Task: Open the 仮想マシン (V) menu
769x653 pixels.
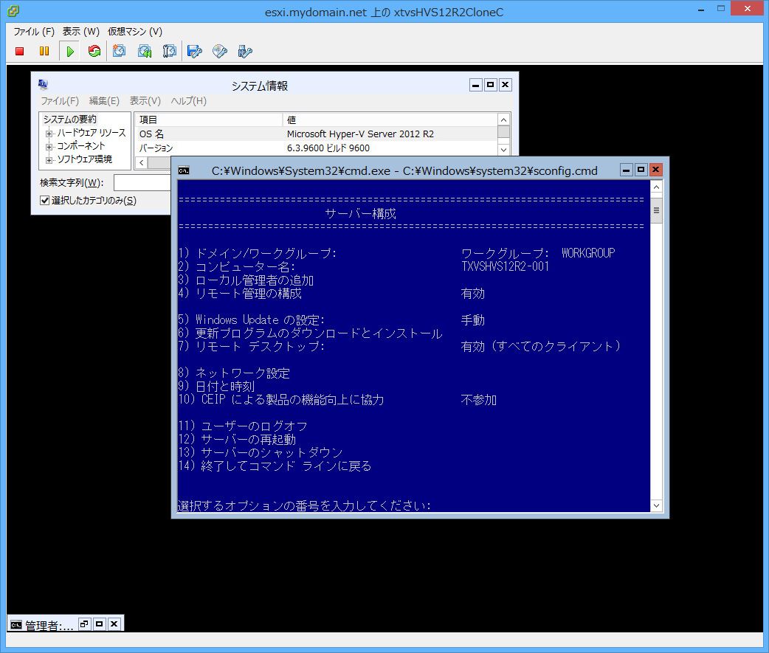Action: pyautogui.click(x=135, y=32)
